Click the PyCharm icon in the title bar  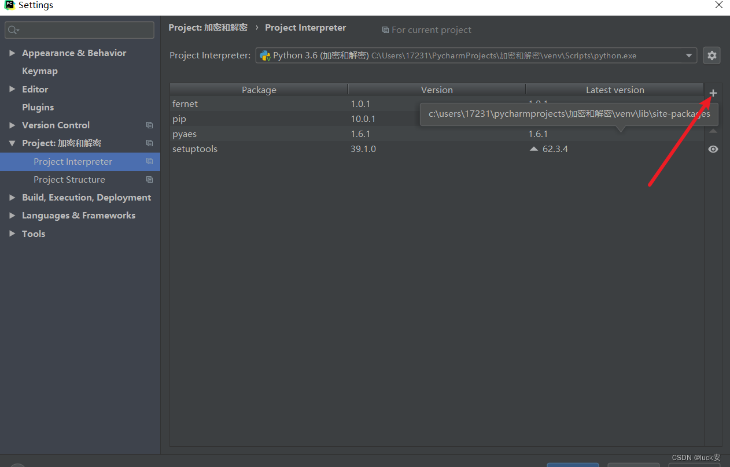(x=9, y=5)
